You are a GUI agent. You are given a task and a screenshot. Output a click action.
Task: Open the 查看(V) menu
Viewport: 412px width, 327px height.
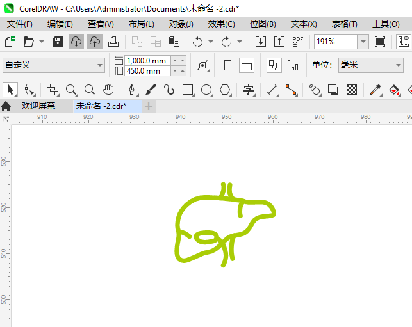click(101, 24)
